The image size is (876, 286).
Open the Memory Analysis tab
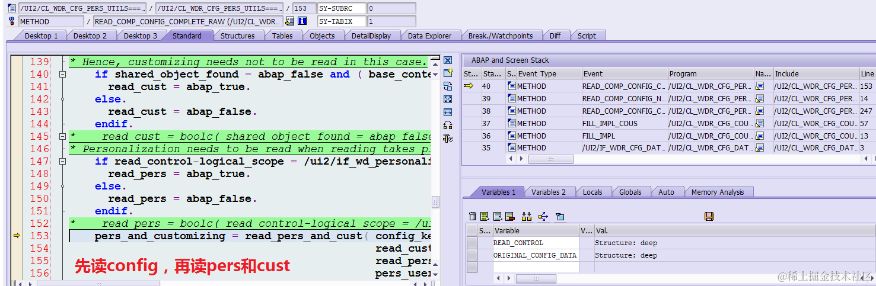point(718,192)
